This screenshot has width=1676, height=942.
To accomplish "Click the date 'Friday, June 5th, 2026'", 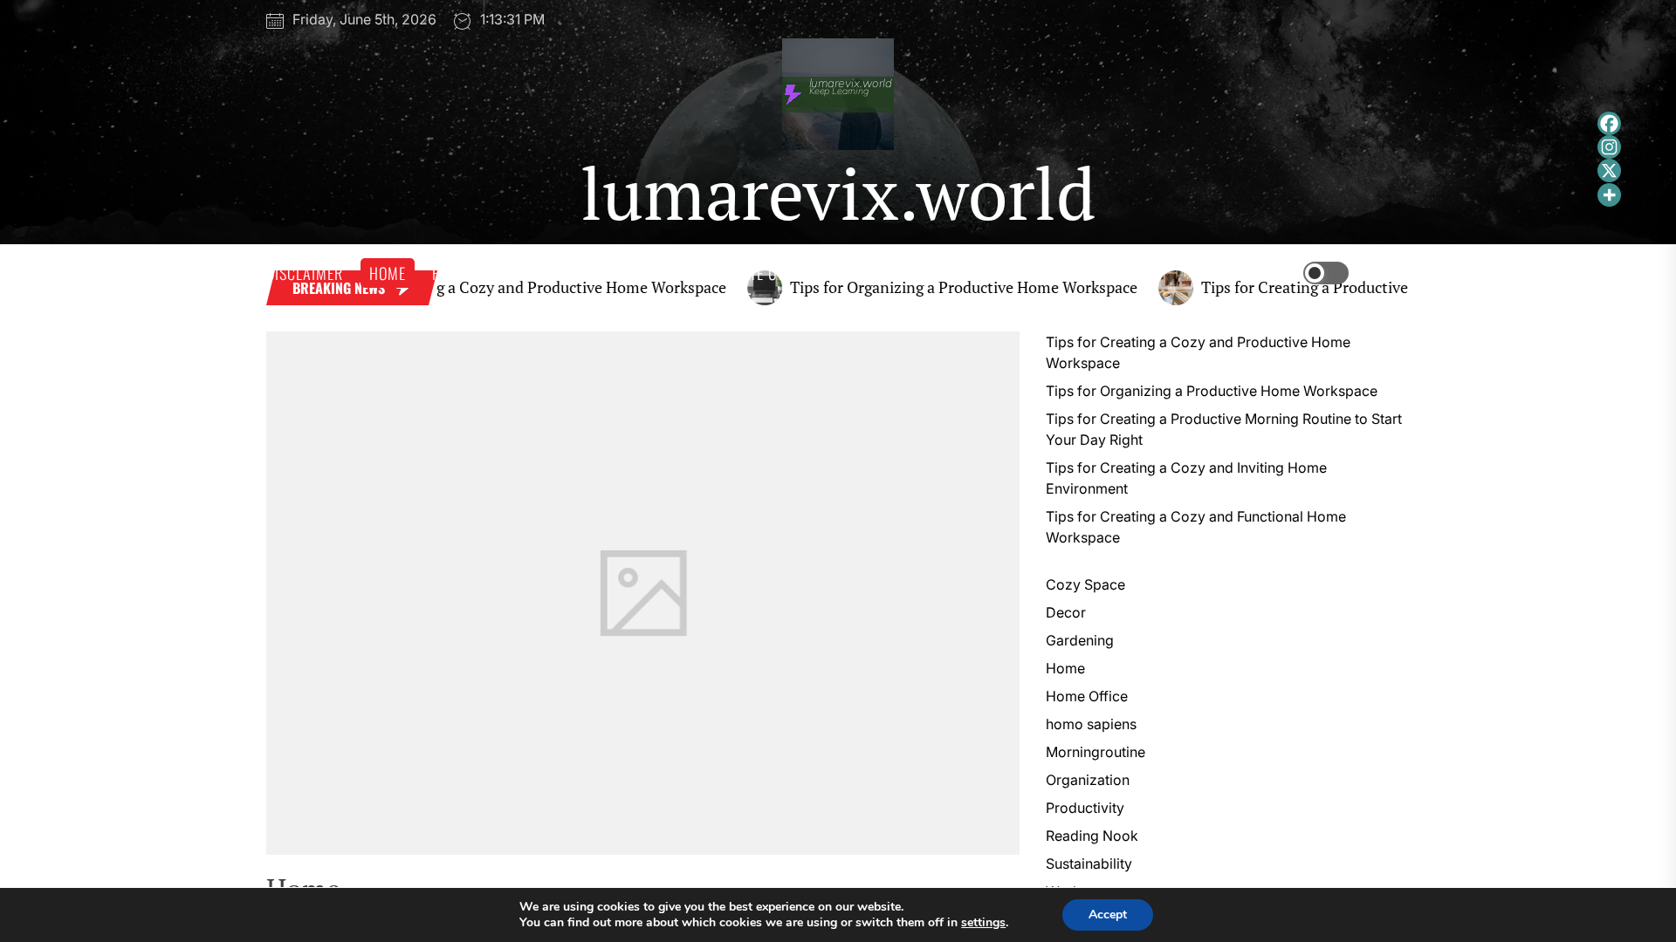I will pyautogui.click(x=364, y=19).
